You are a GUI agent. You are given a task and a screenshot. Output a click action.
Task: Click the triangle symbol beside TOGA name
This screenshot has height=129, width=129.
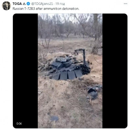pos(24,4)
